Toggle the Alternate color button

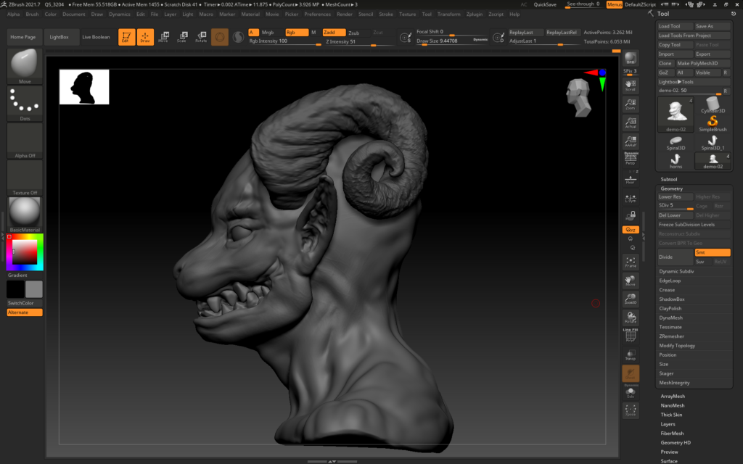coord(25,312)
